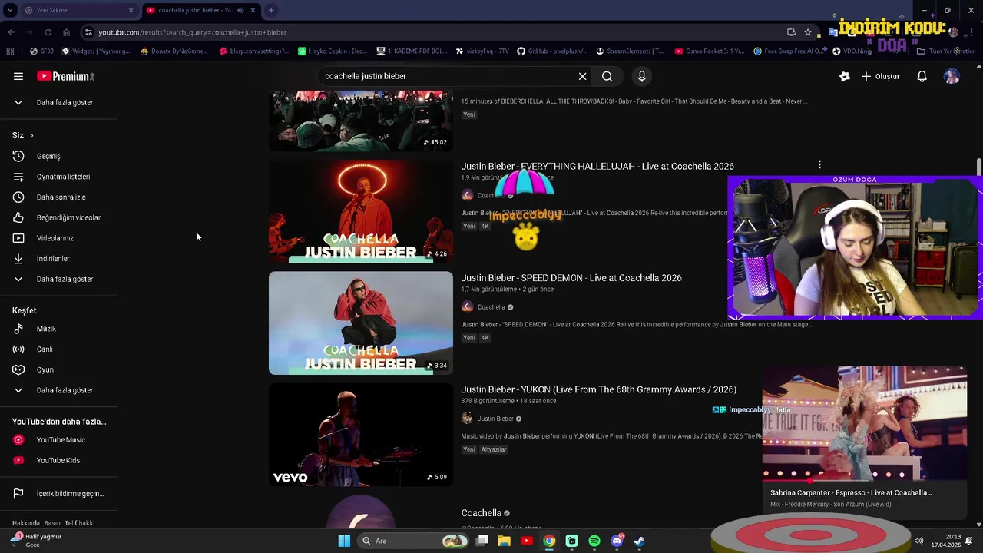983x553 pixels.
Task: Open volume control in system tray
Action: [x=918, y=541]
